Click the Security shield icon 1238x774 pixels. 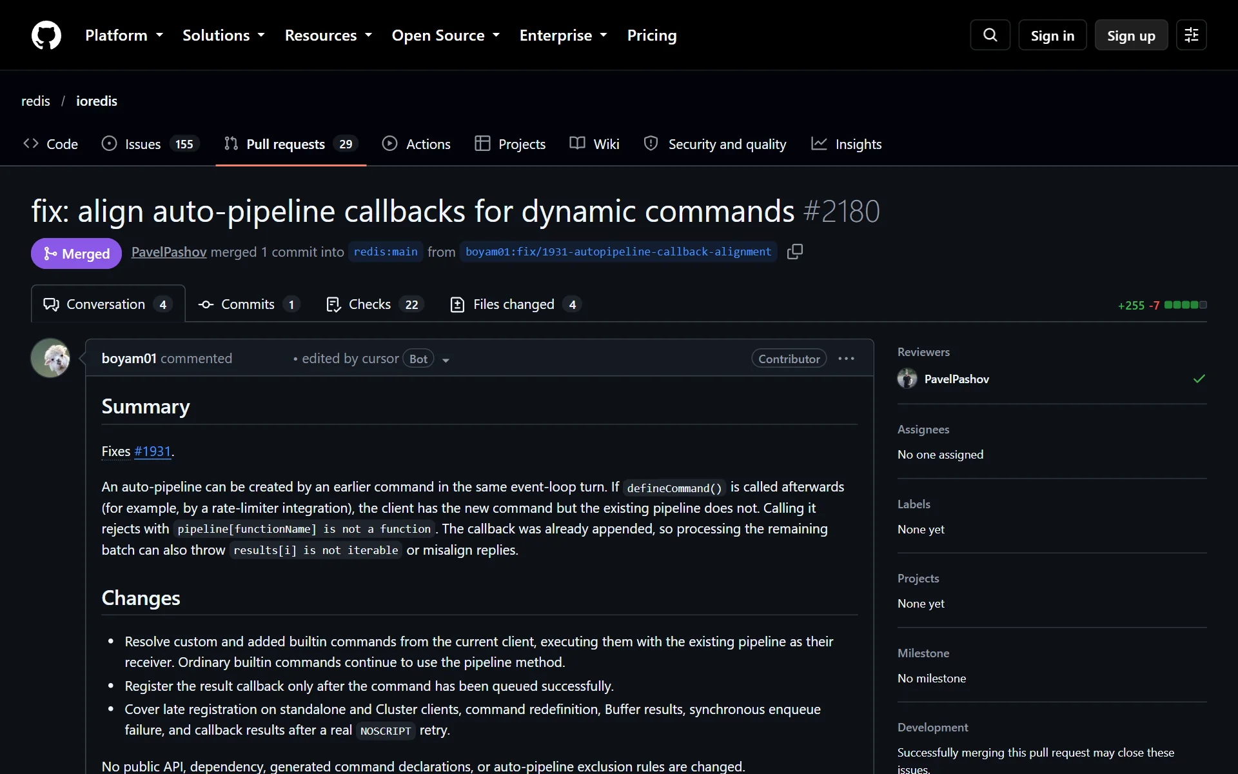pos(651,144)
